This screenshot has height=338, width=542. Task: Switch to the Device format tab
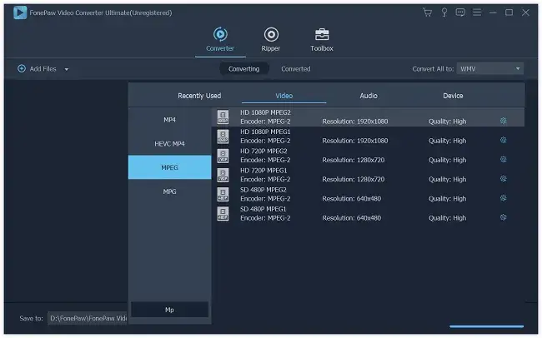(x=453, y=96)
